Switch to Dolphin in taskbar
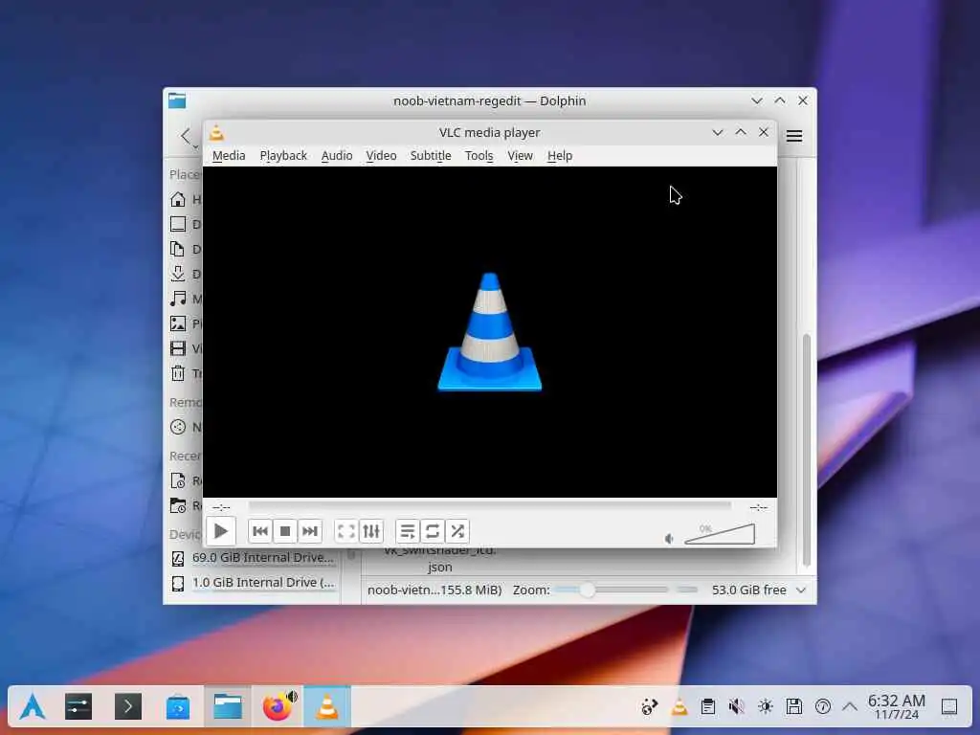Screen dimensions: 980x735 [x=228, y=707]
